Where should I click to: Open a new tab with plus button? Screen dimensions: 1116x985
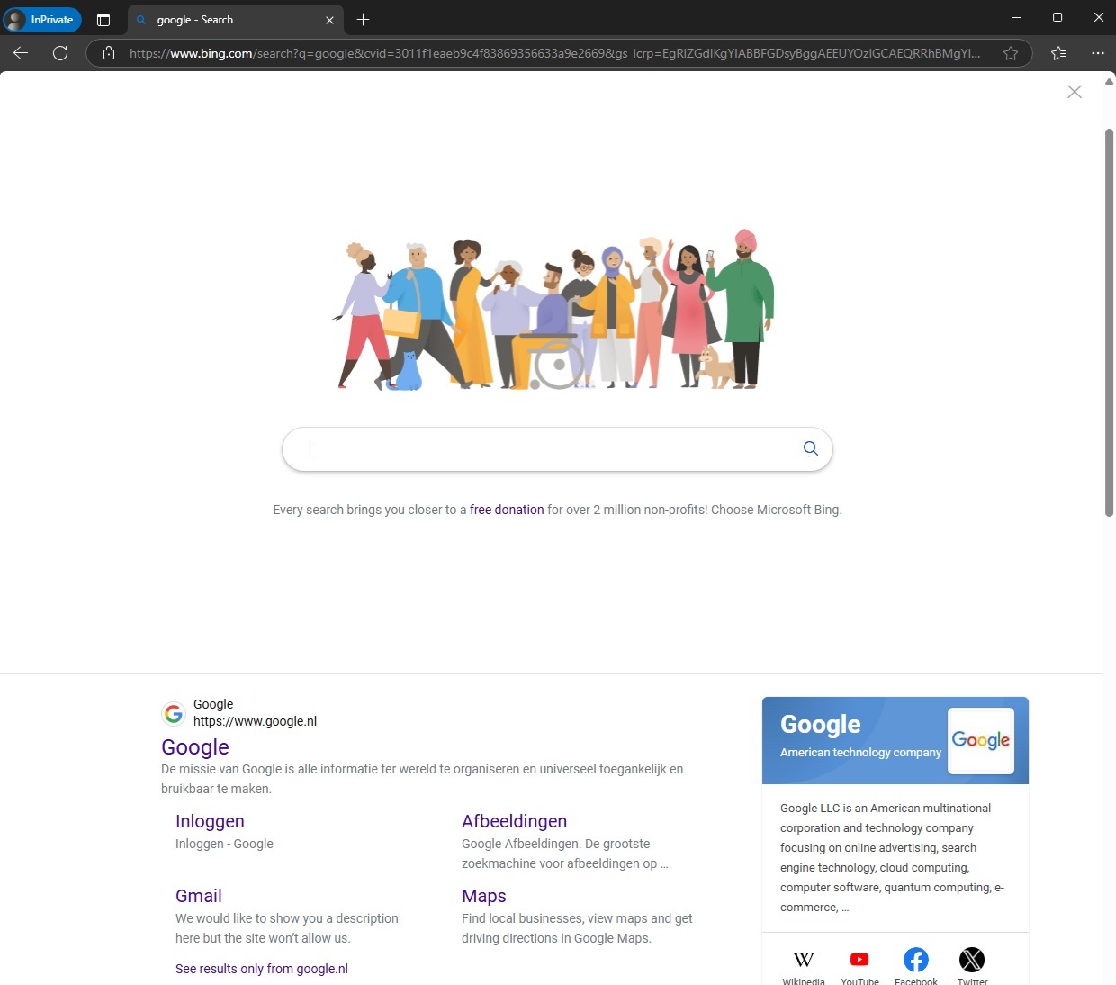pyautogui.click(x=364, y=20)
